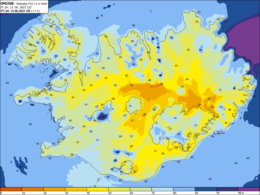Select the dark blue 90–95 legend swatch

206,189
